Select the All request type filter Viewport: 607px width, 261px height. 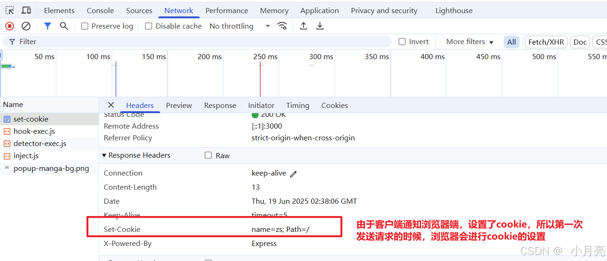click(512, 42)
